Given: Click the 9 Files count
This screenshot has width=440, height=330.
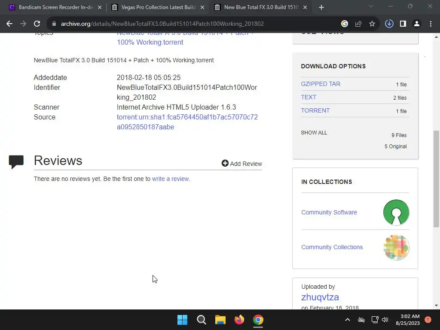Looking at the screenshot, I should pos(399,135).
